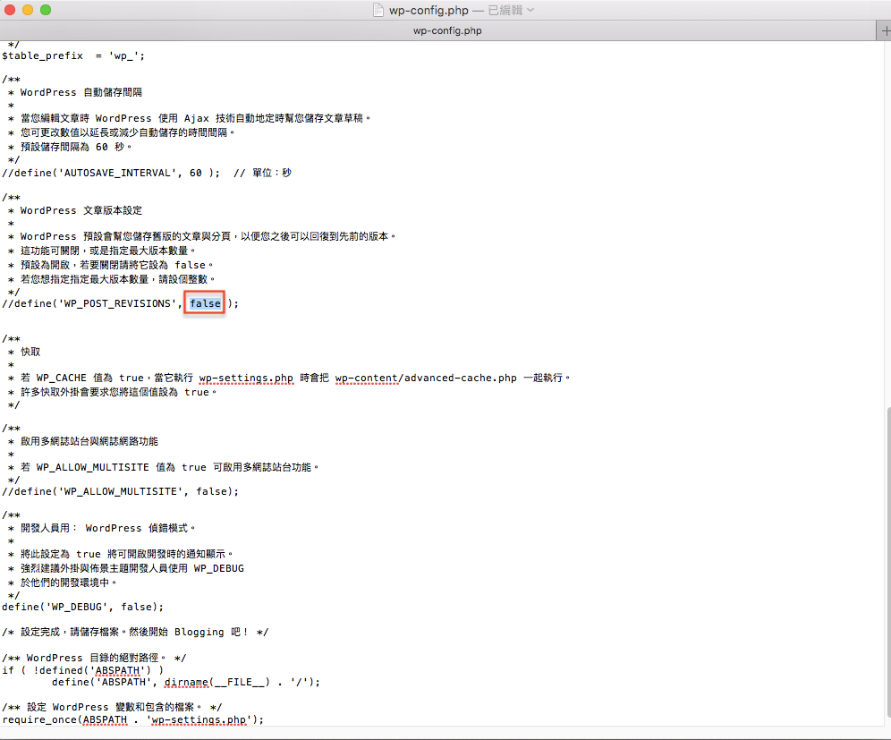Click WP_DEBUG in the 強烈建議 comment line
The height and width of the screenshot is (740, 891).
tap(219, 568)
